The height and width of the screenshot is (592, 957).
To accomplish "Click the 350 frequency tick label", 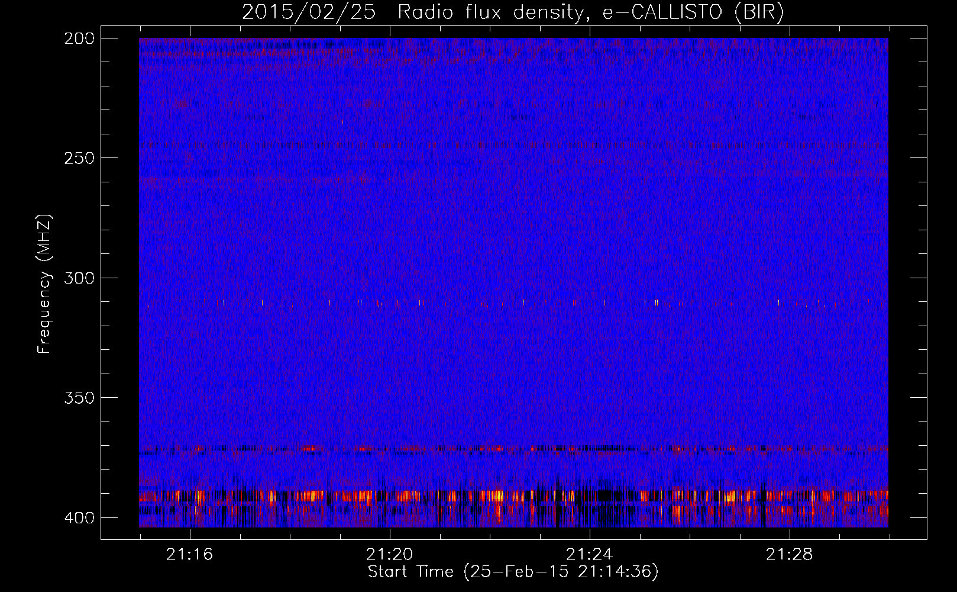I will tap(79, 398).
